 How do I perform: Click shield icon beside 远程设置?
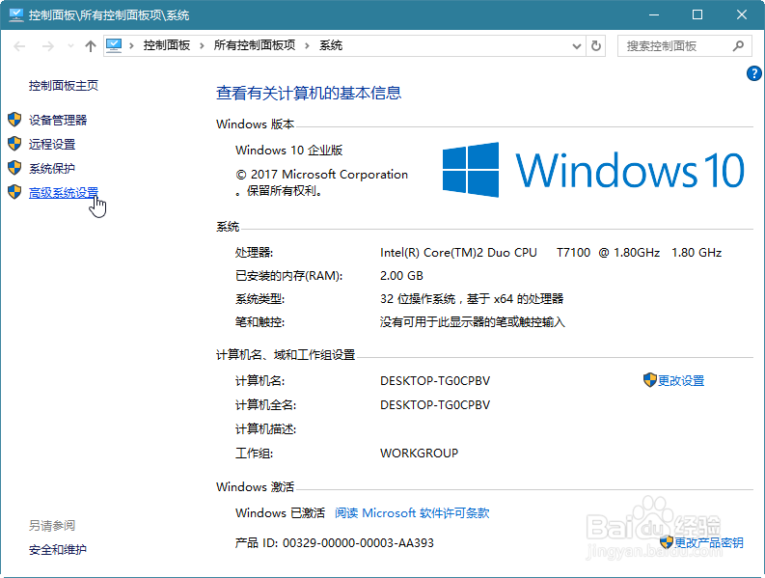coord(14,144)
